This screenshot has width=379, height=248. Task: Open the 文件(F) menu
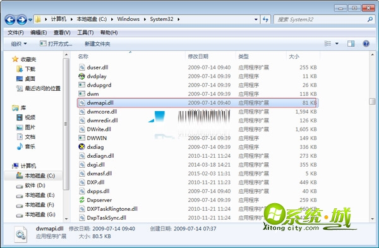pos(16,32)
